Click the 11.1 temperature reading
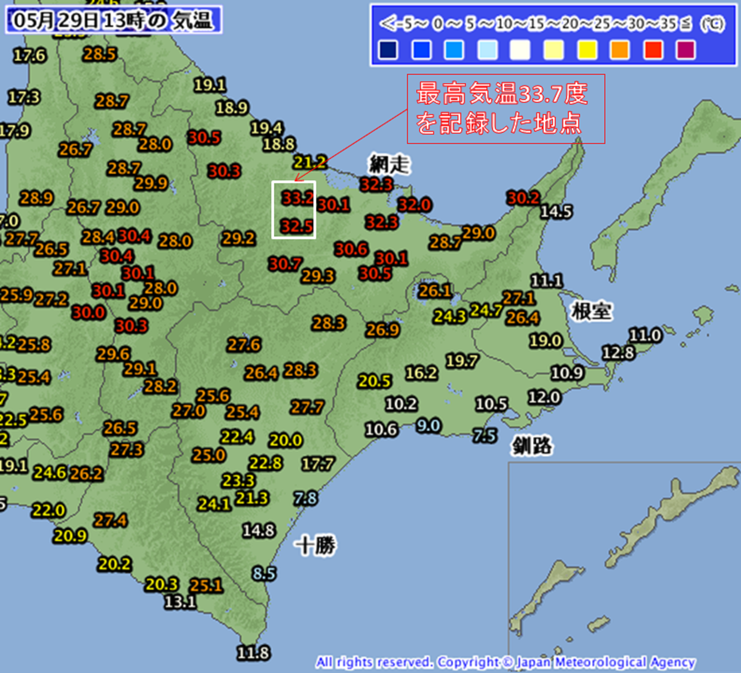The height and width of the screenshot is (673, 741). coord(547,281)
